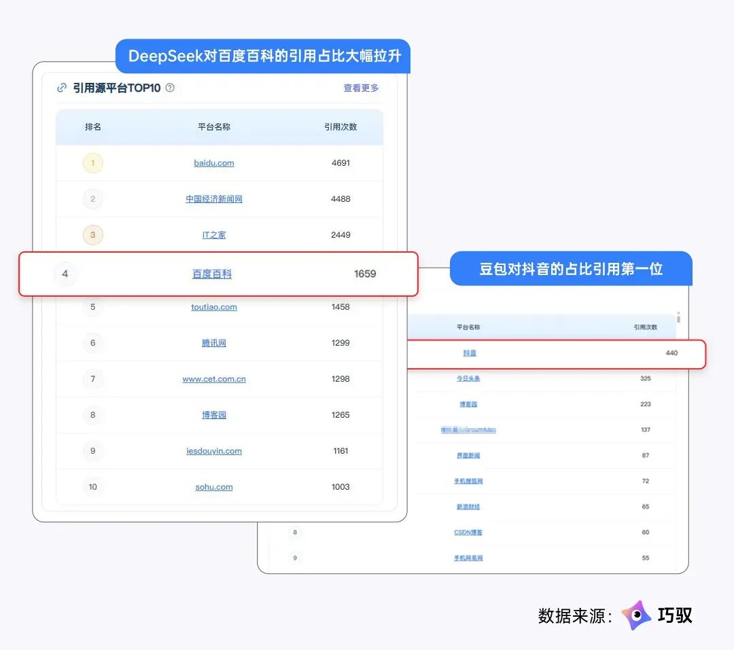Open the 今日头条 link
Image resolution: width=734 pixels, height=650 pixels.
pyautogui.click(x=468, y=378)
